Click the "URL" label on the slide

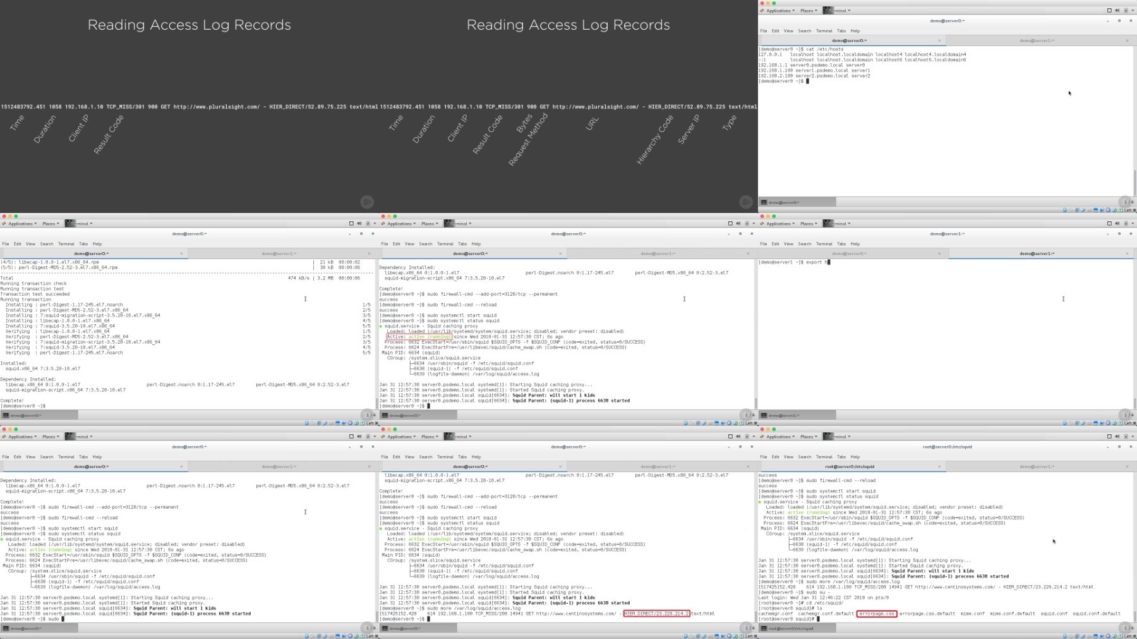point(592,124)
